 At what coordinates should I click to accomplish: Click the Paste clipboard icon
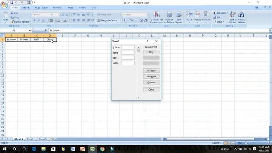click(x=6, y=15)
